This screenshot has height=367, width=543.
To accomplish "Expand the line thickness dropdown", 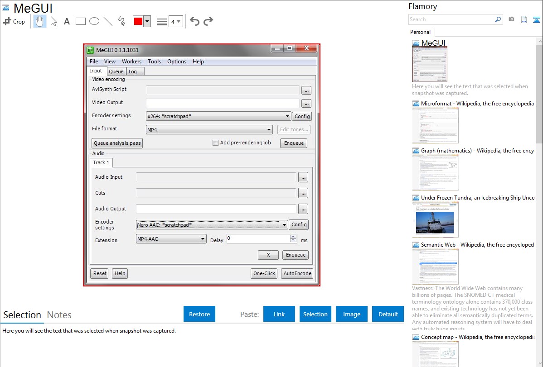I will 175,21.
